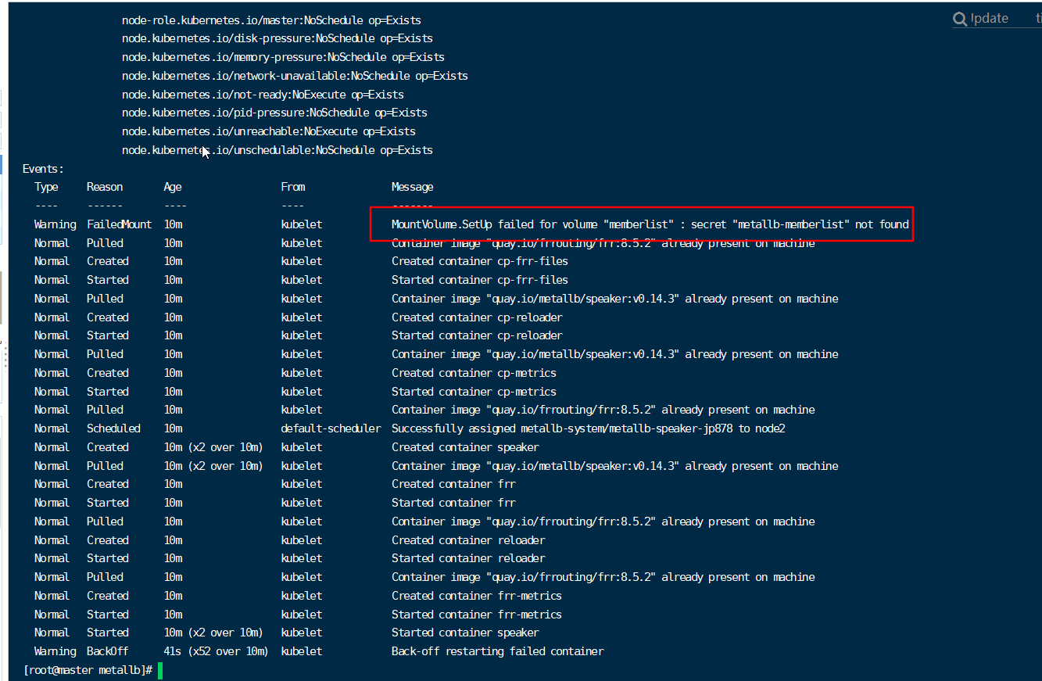Click the Started container speaker message

[465, 633]
